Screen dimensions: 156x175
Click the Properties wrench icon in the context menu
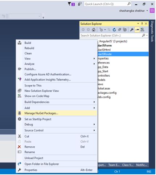(x=20, y=170)
